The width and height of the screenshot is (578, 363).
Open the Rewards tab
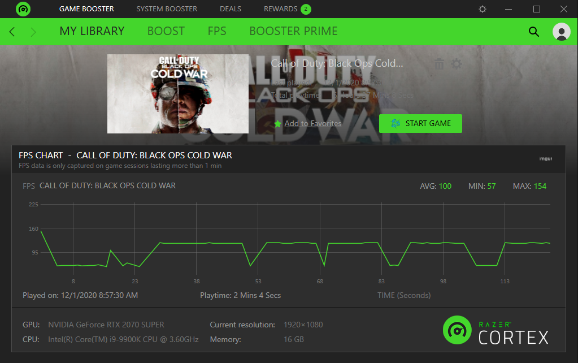click(x=287, y=9)
